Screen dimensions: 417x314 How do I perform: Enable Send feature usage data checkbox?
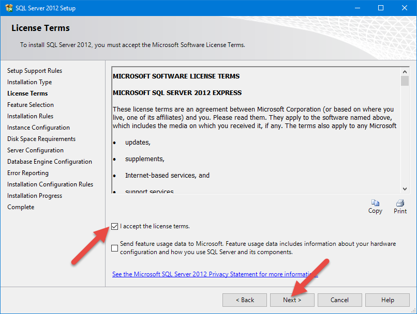point(115,248)
